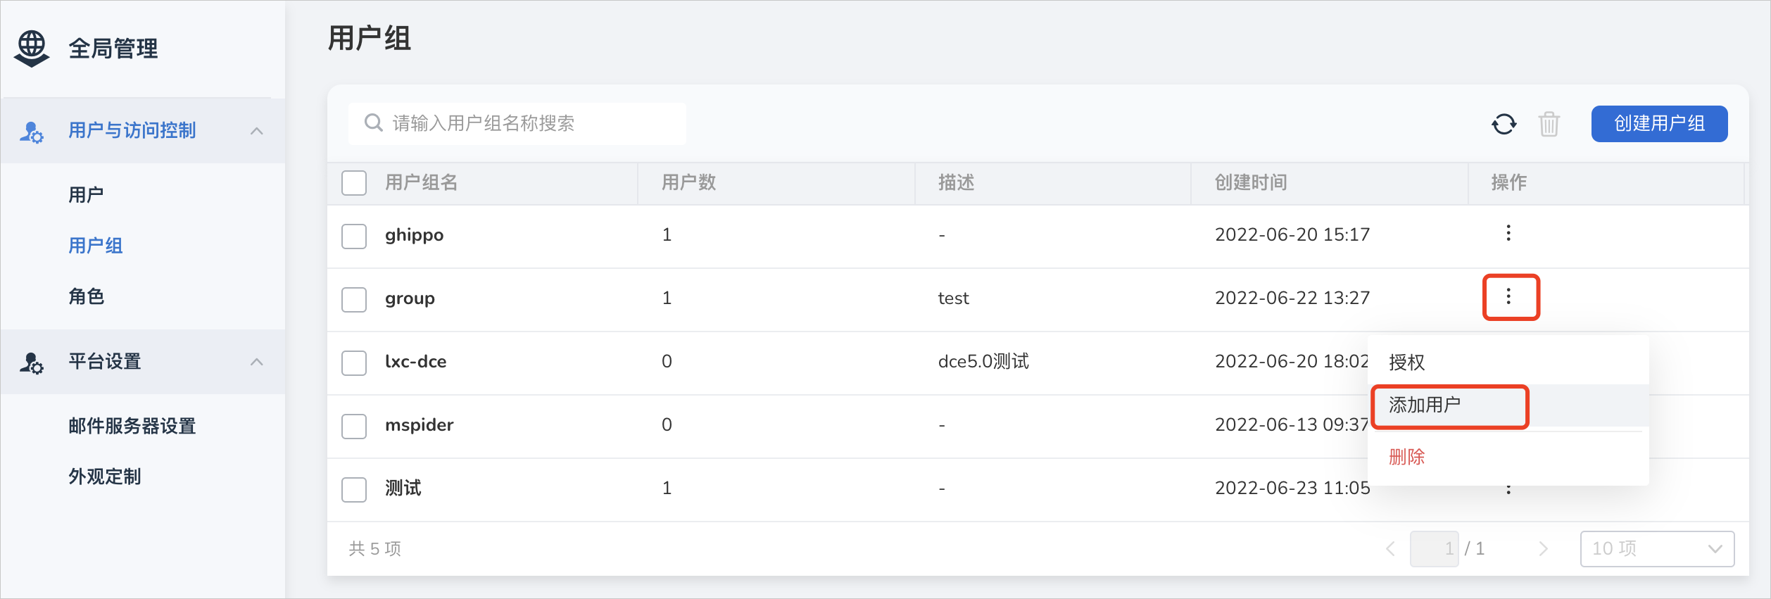Open 用户 in the sidebar

pos(86,195)
